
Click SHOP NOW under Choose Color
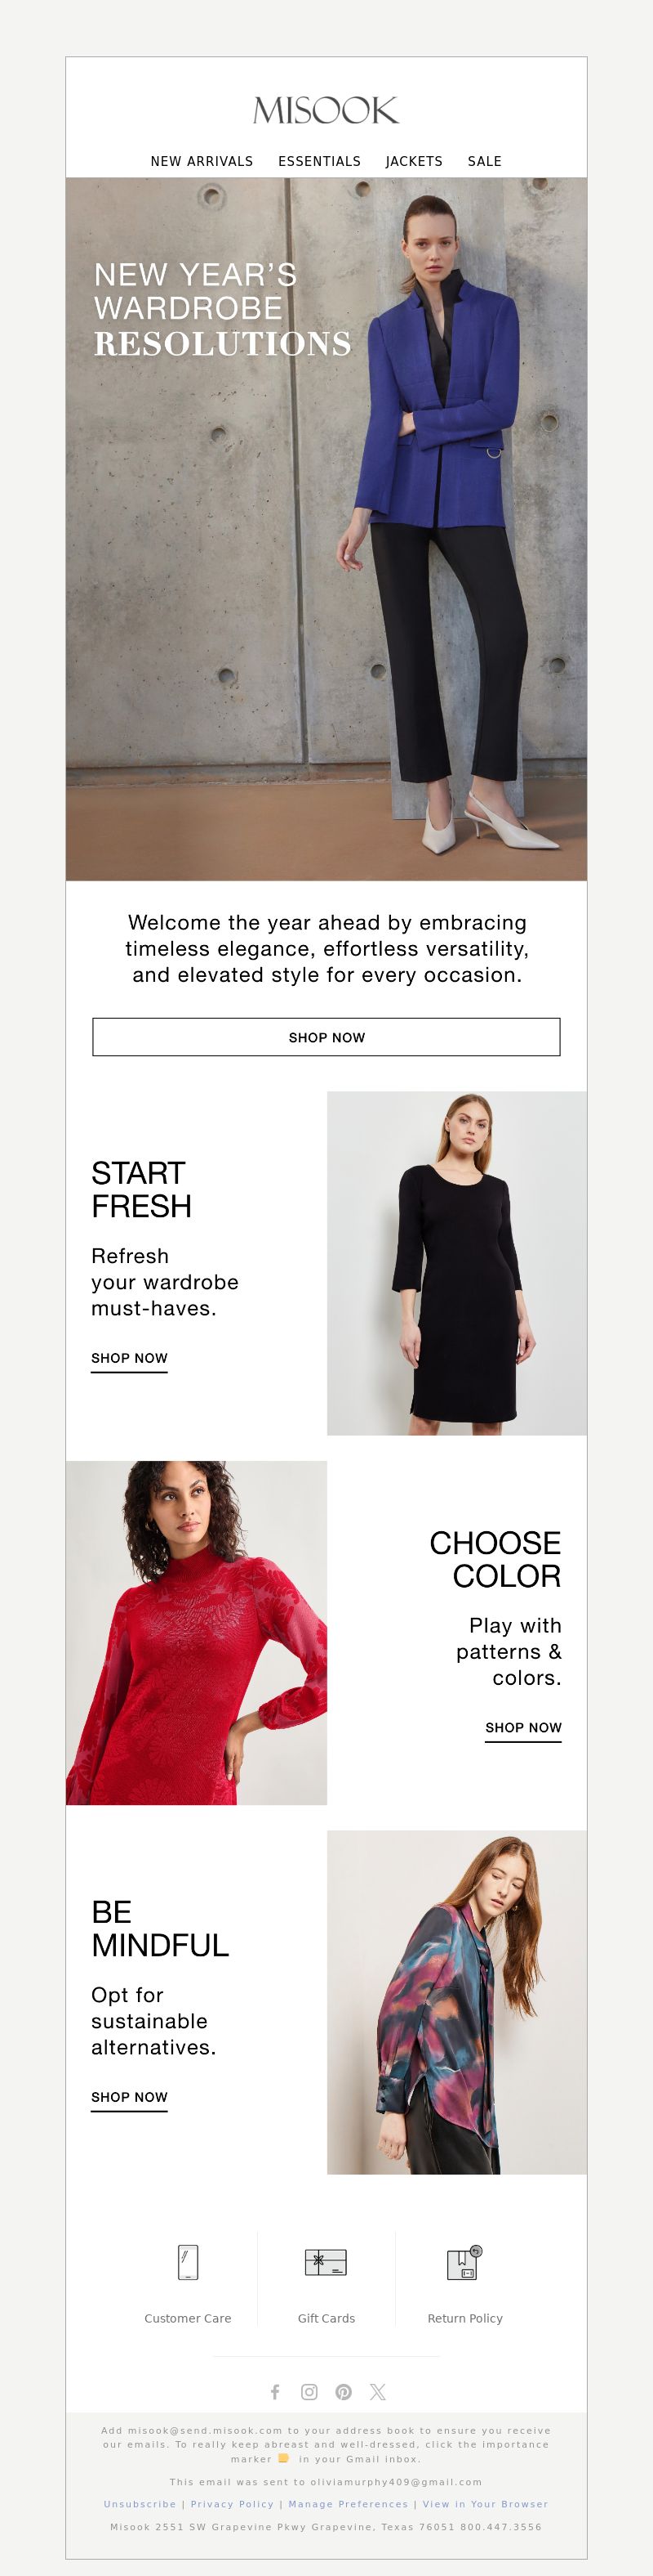pyautogui.click(x=523, y=1728)
